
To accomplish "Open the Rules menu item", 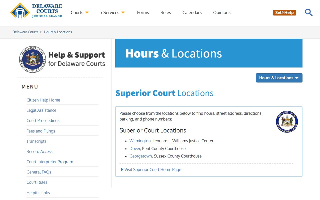I will tap(166, 12).
